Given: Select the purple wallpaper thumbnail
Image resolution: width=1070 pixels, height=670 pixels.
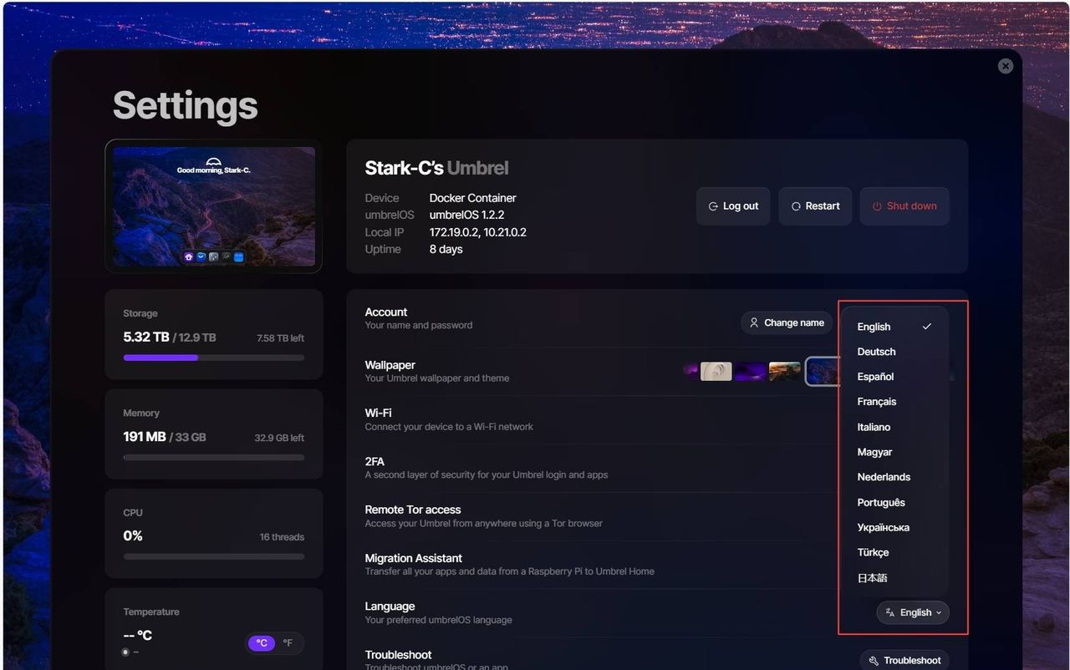Looking at the screenshot, I should coord(751,371).
